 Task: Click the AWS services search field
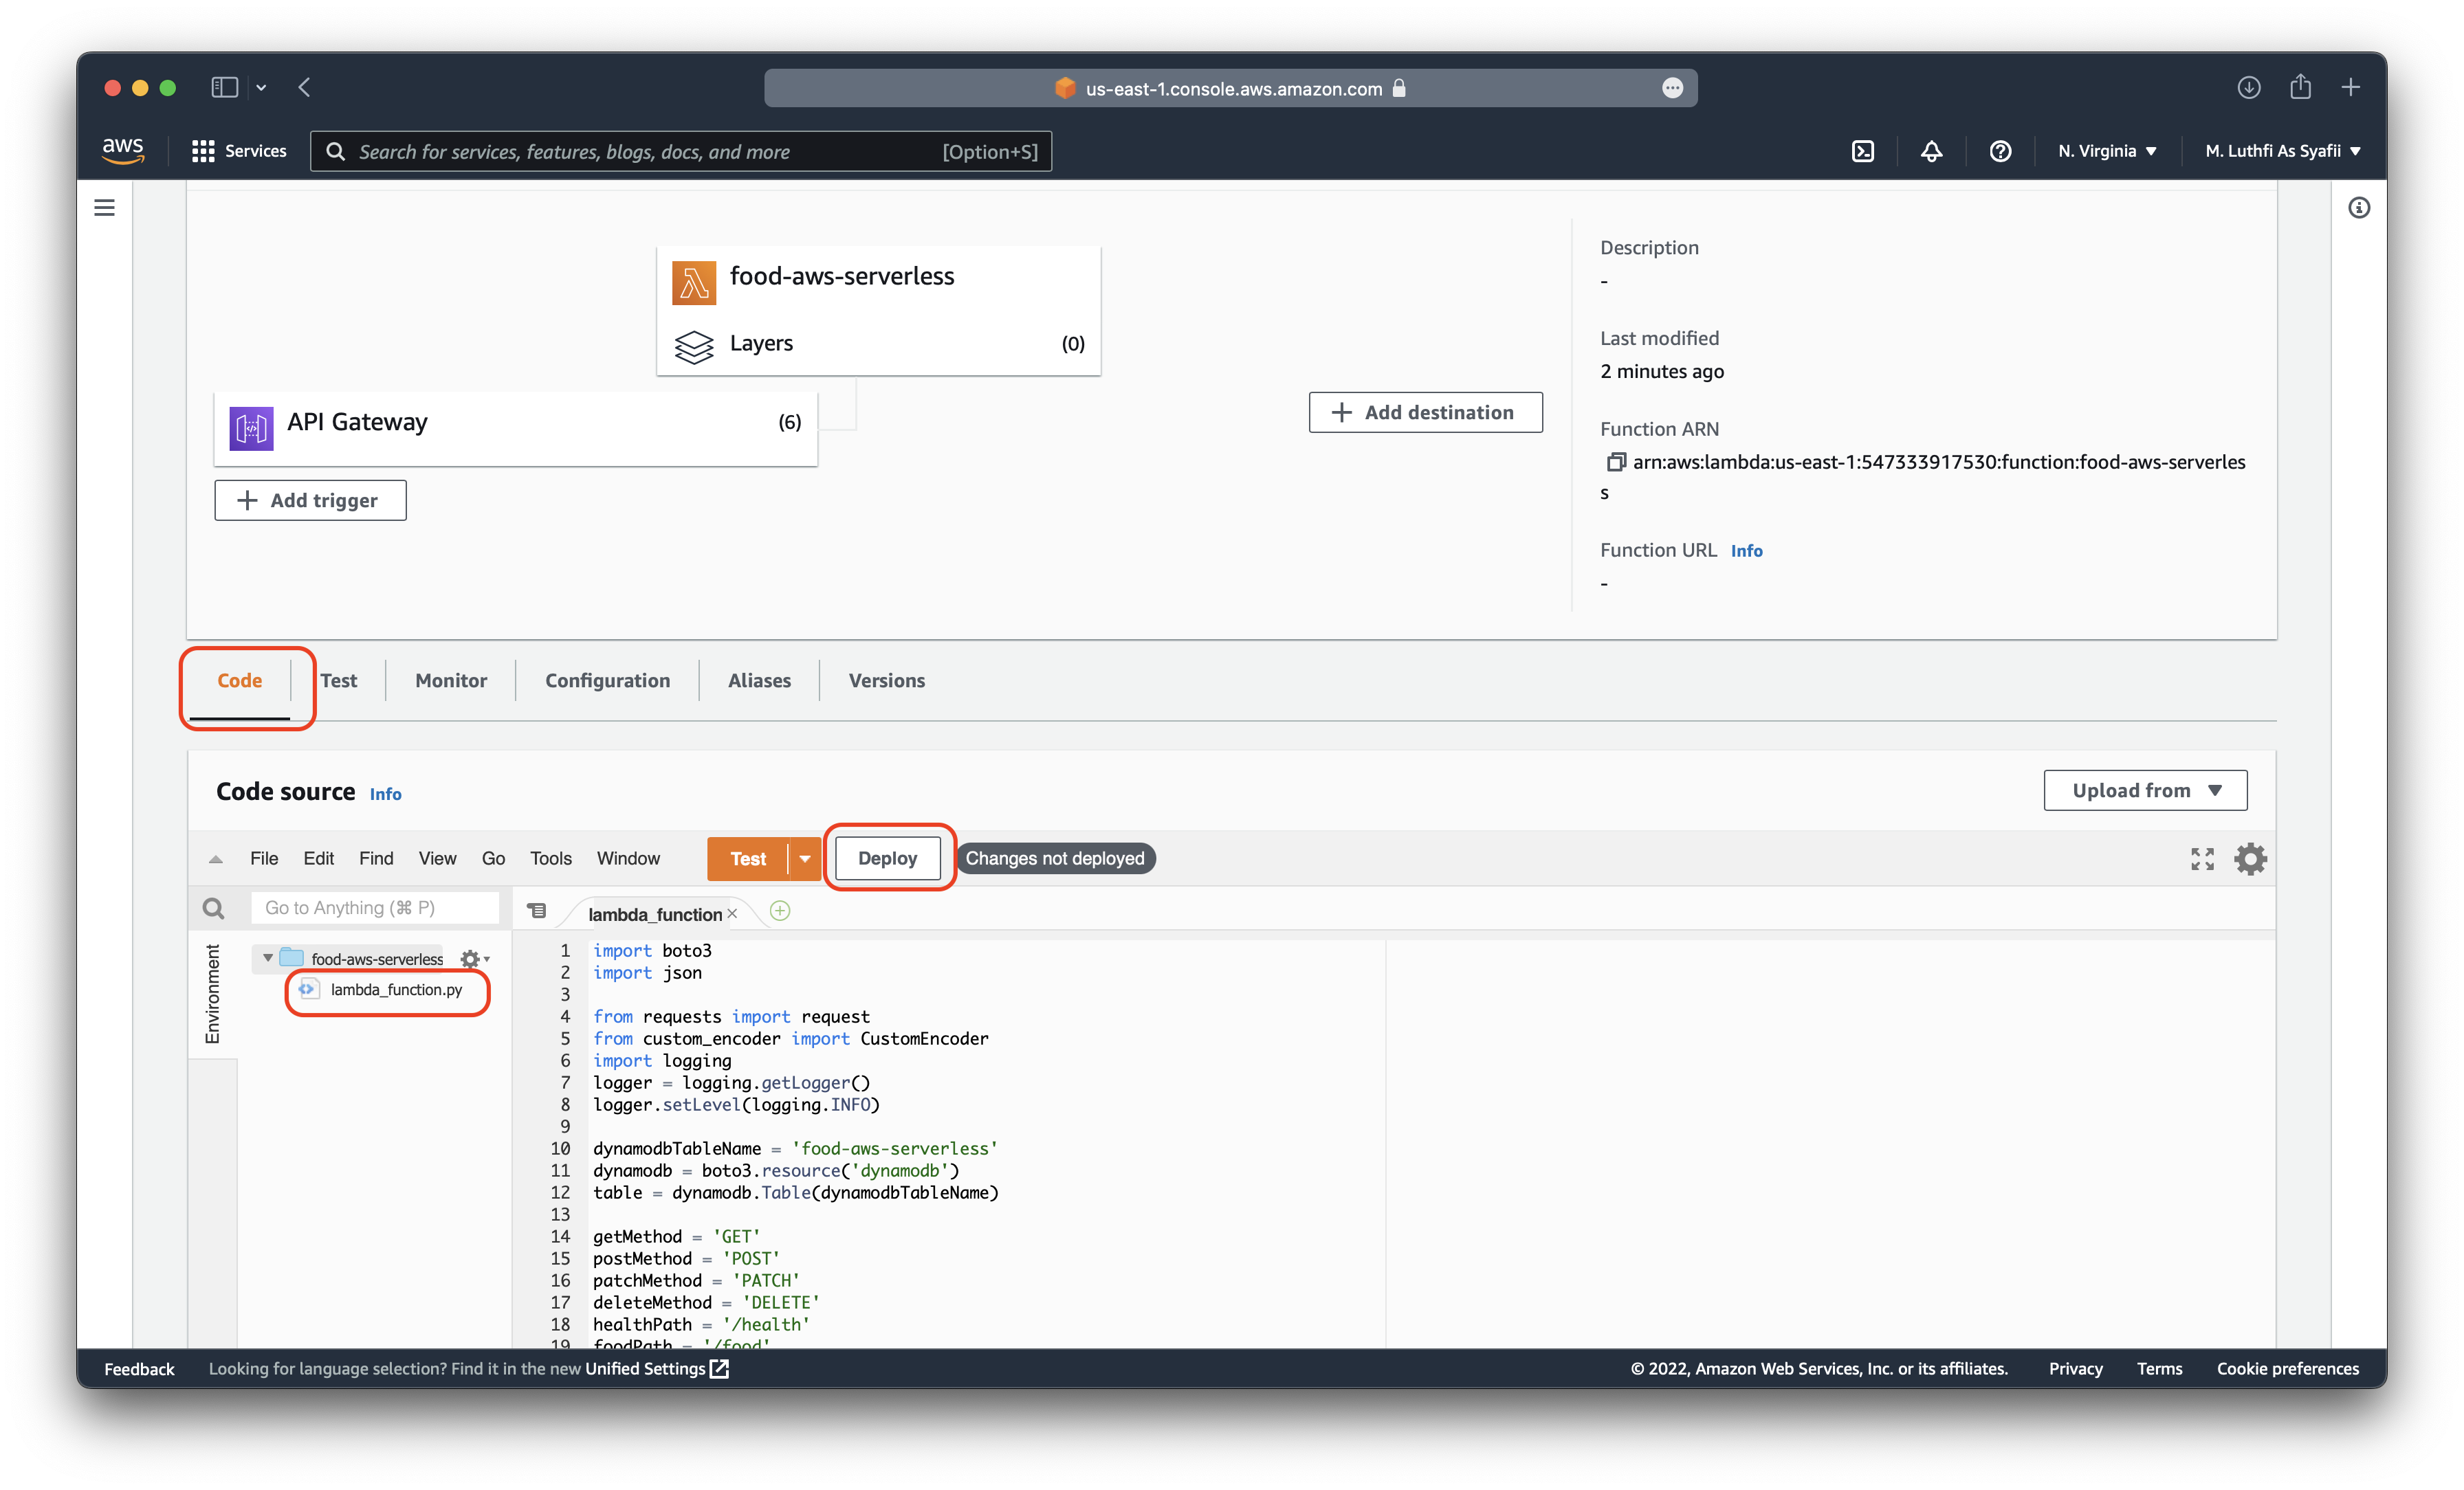[681, 151]
